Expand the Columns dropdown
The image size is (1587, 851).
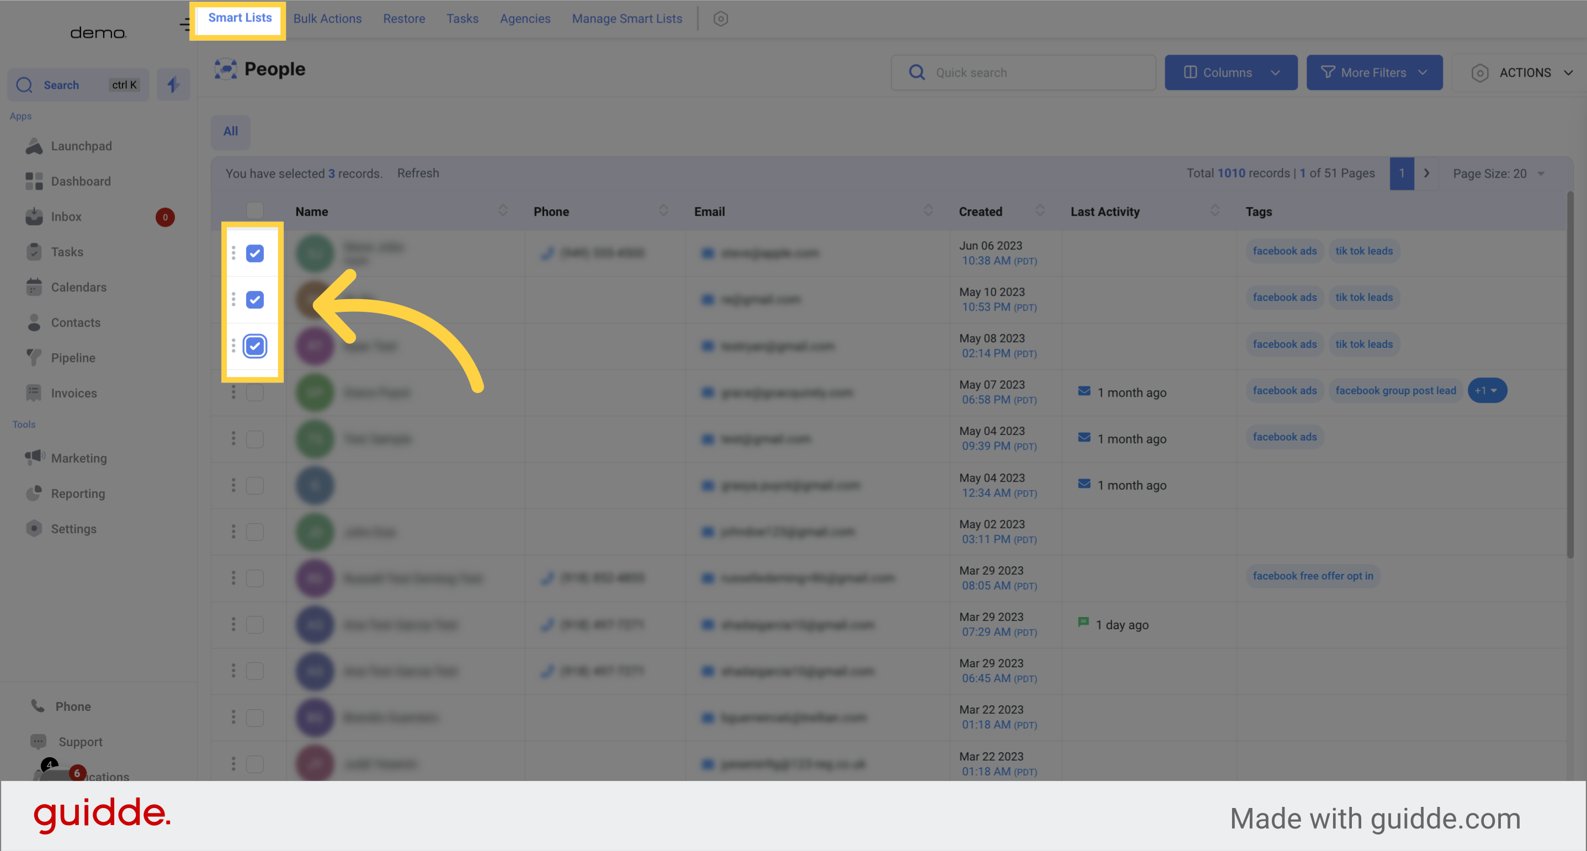(x=1230, y=72)
